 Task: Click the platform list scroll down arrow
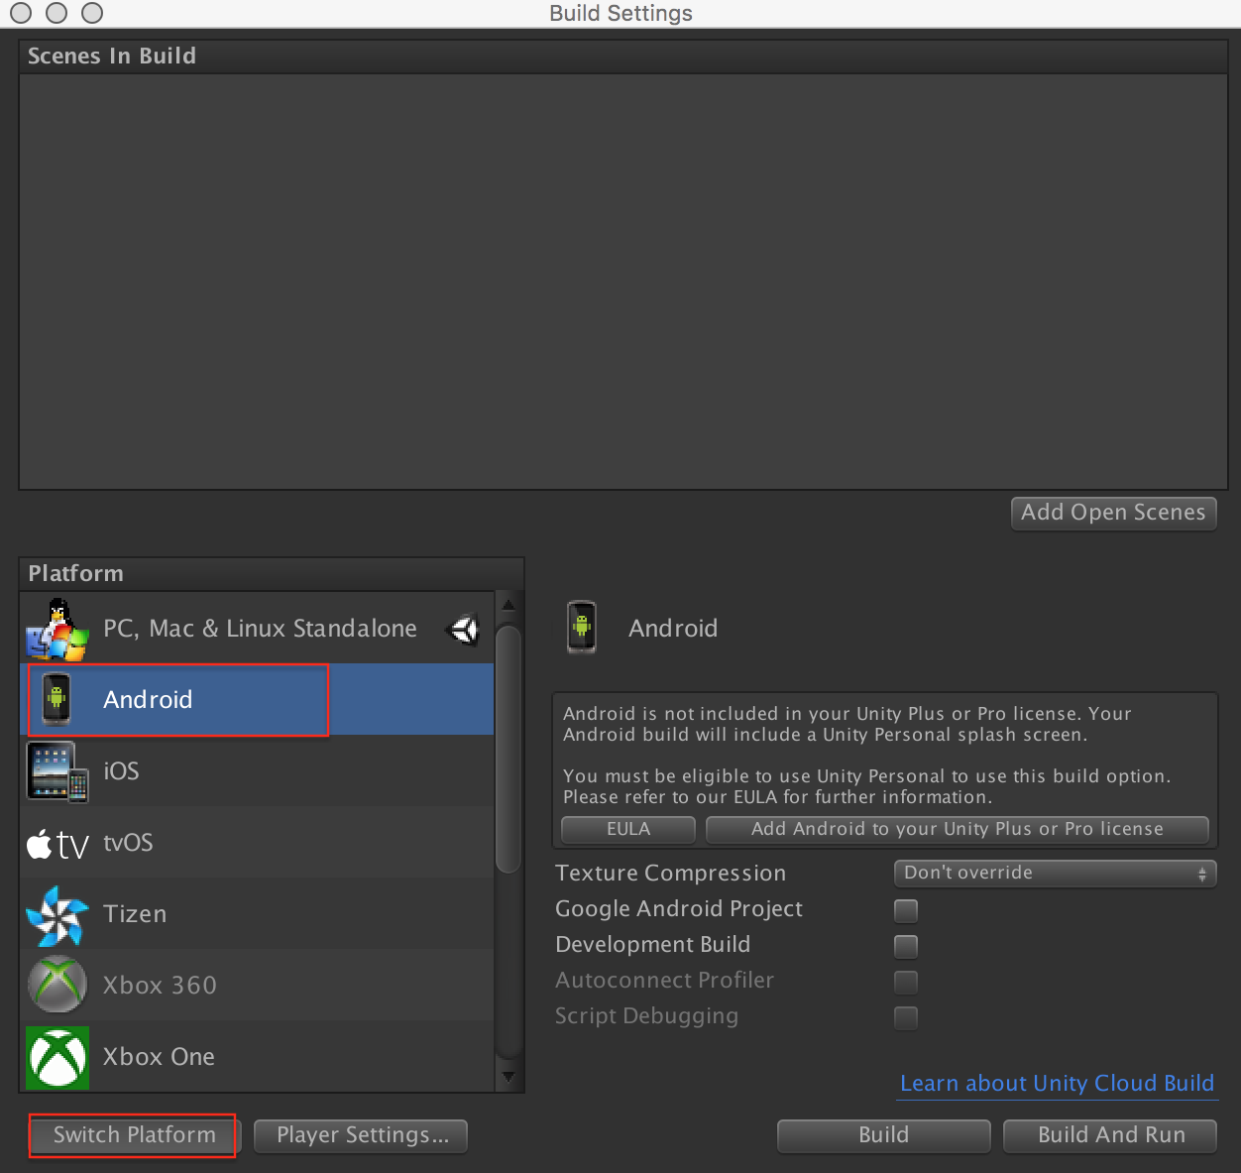[x=508, y=1076]
